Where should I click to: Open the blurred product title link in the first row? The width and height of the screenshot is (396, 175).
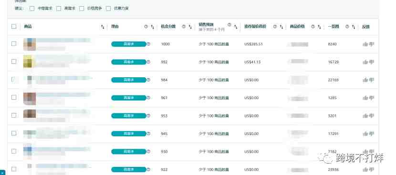click(63, 41)
